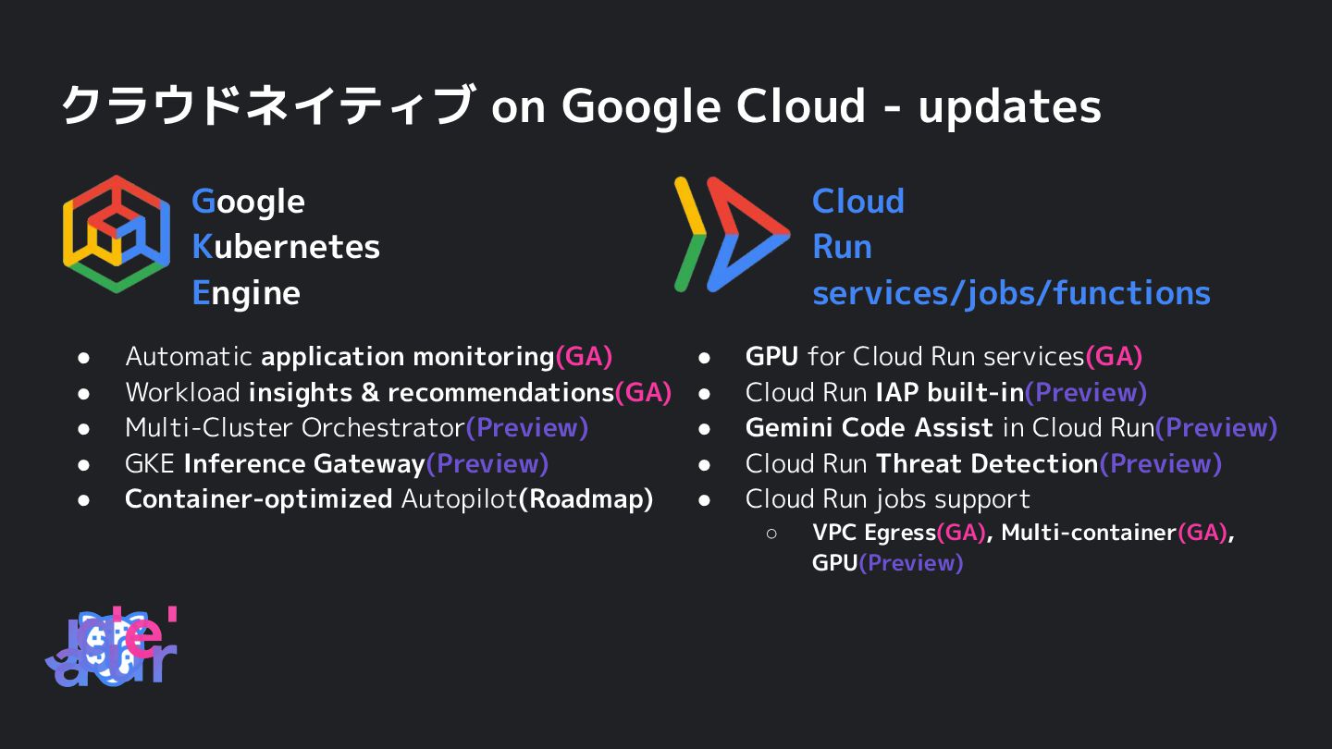Click the blue 'Run' heading text
This screenshot has height=749, width=1332.
click(x=842, y=247)
